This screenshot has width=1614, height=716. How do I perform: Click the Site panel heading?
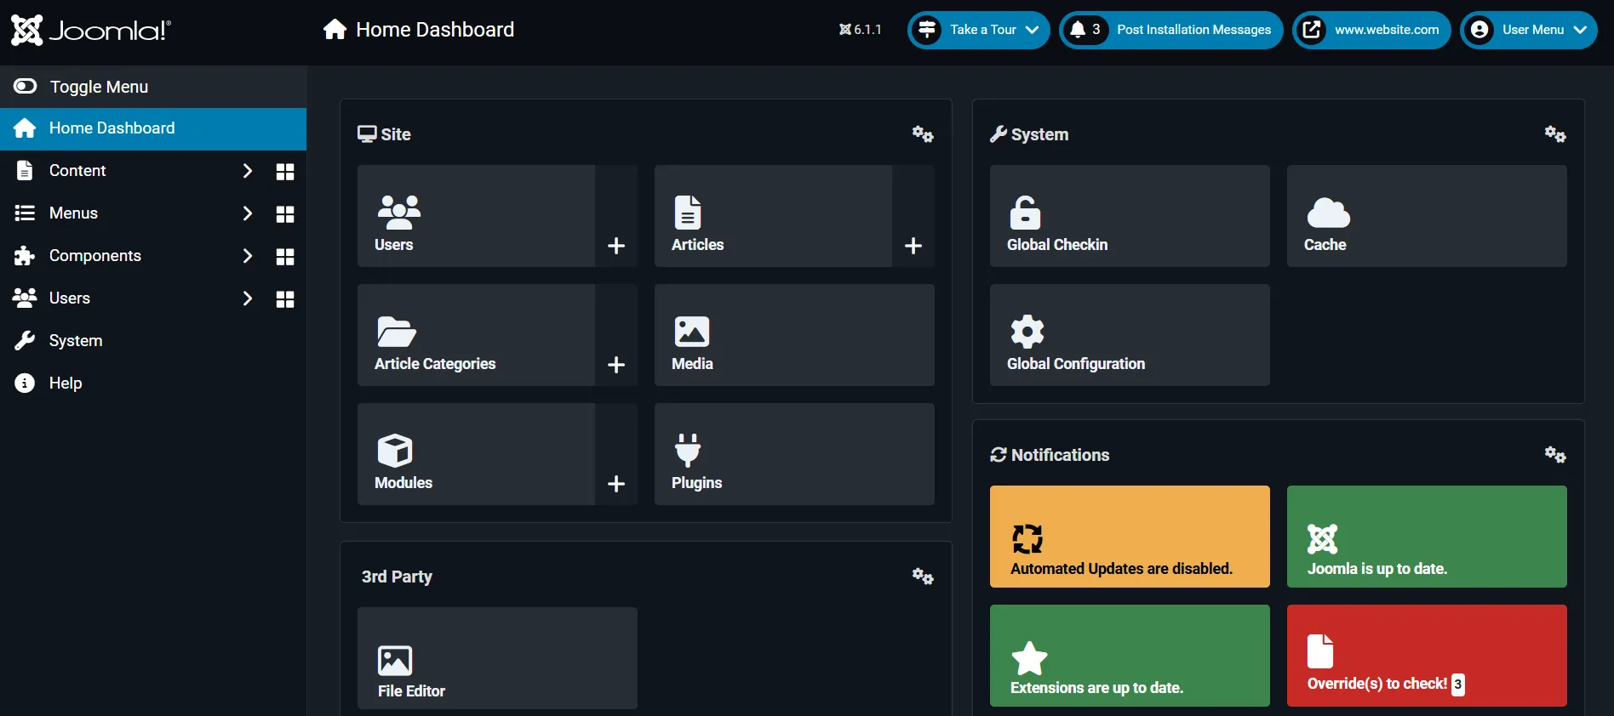pos(384,134)
